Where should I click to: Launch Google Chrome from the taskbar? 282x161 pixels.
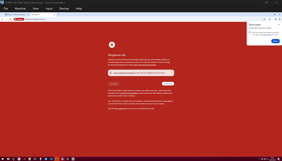tap(62, 159)
